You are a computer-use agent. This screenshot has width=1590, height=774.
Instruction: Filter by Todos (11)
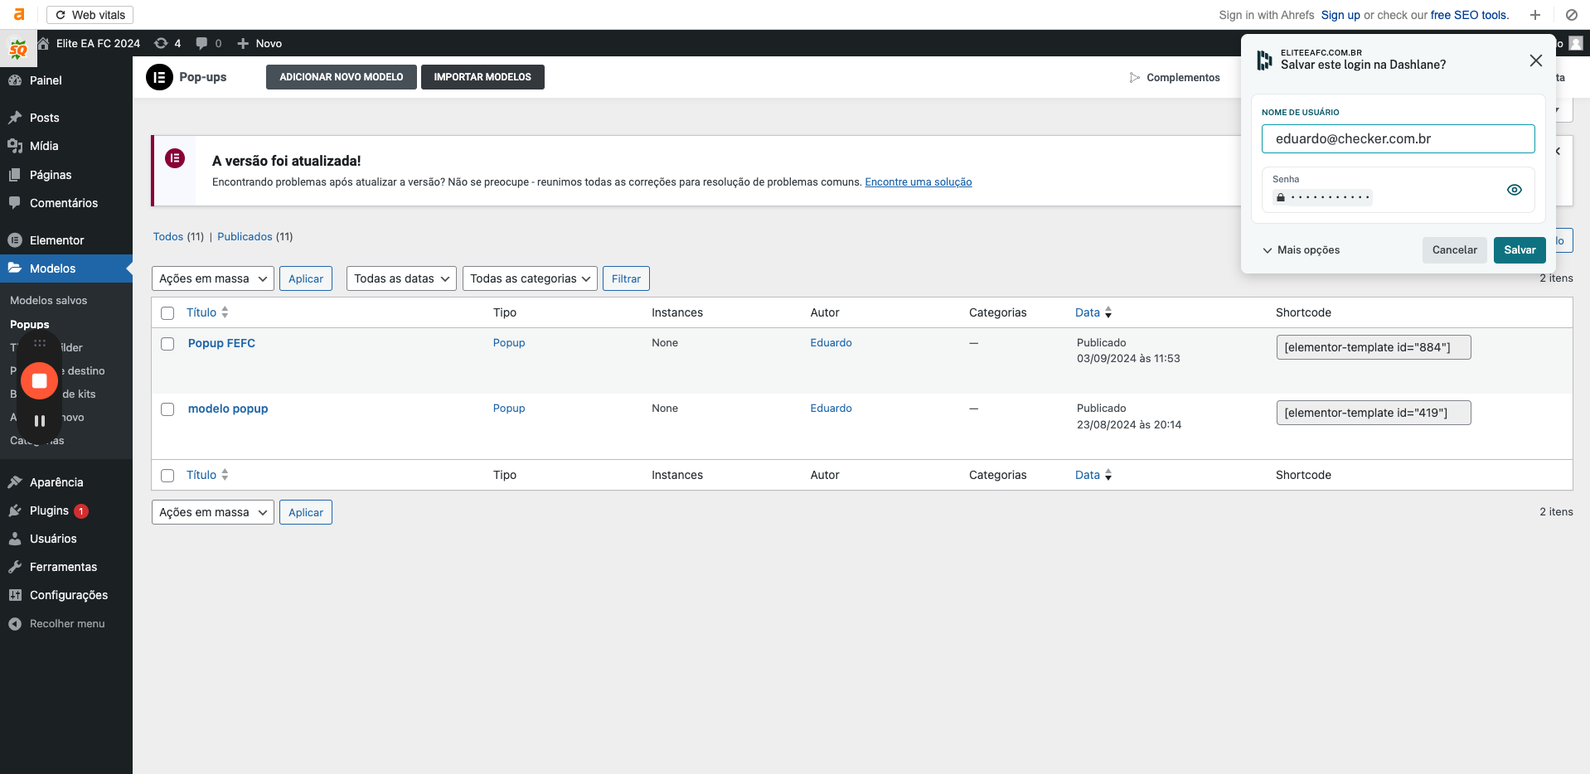[178, 237]
